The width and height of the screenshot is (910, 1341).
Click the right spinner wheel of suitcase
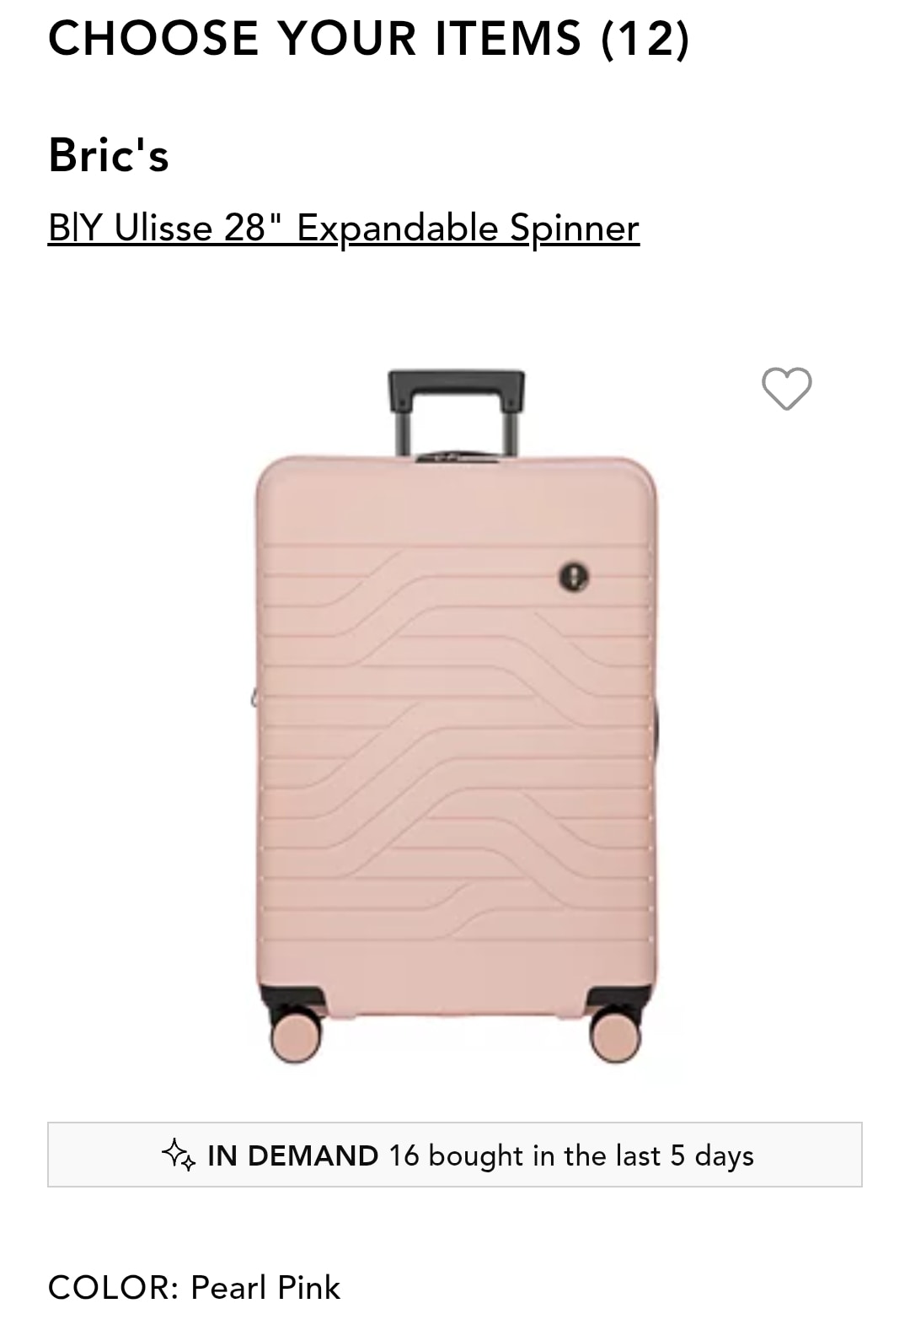(x=615, y=1034)
